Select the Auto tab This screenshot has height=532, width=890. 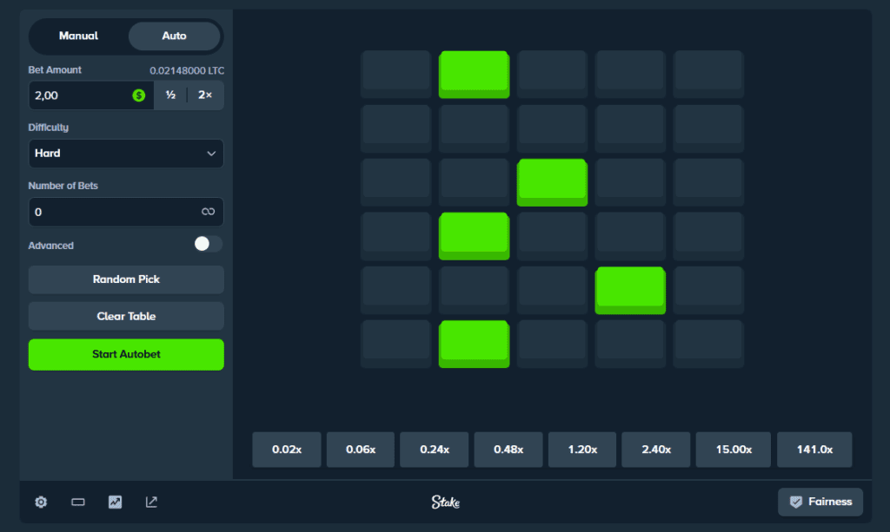coord(174,36)
